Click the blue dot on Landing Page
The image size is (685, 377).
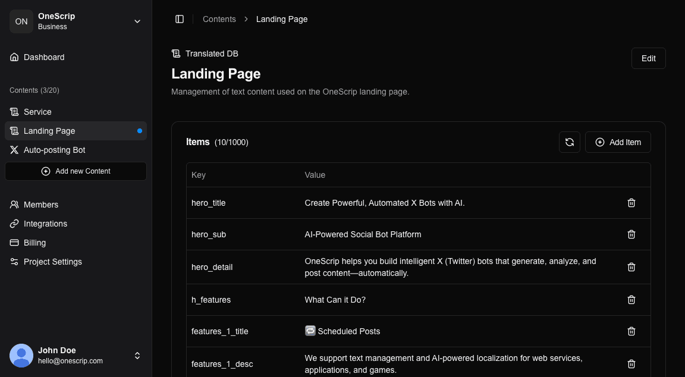pyautogui.click(x=140, y=131)
